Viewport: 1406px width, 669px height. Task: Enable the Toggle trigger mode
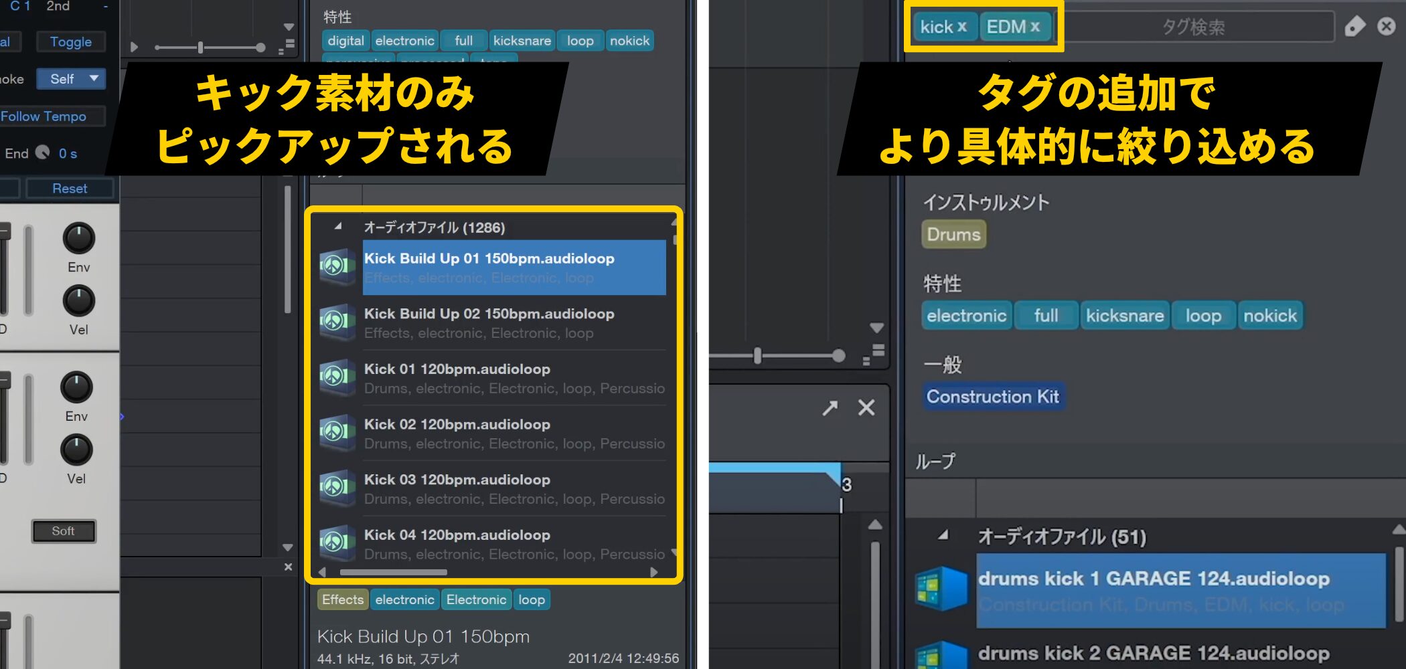[70, 41]
